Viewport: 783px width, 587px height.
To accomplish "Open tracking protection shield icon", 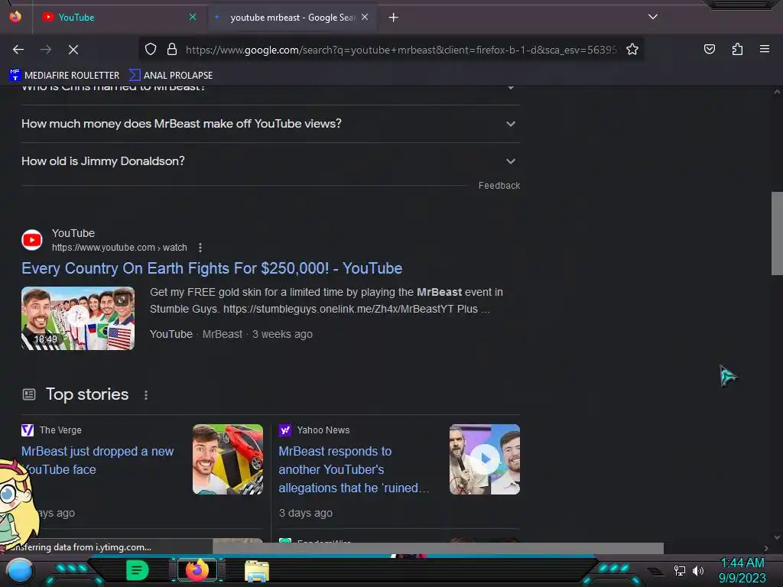I will coord(151,50).
